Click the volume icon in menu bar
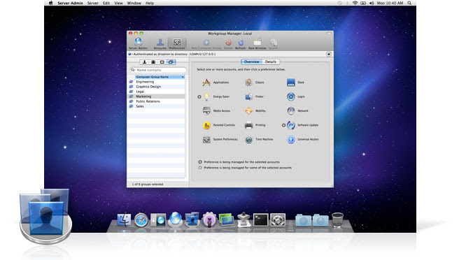Image resolution: width=459 pixels, height=260 pixels. pyautogui.click(x=372, y=3)
